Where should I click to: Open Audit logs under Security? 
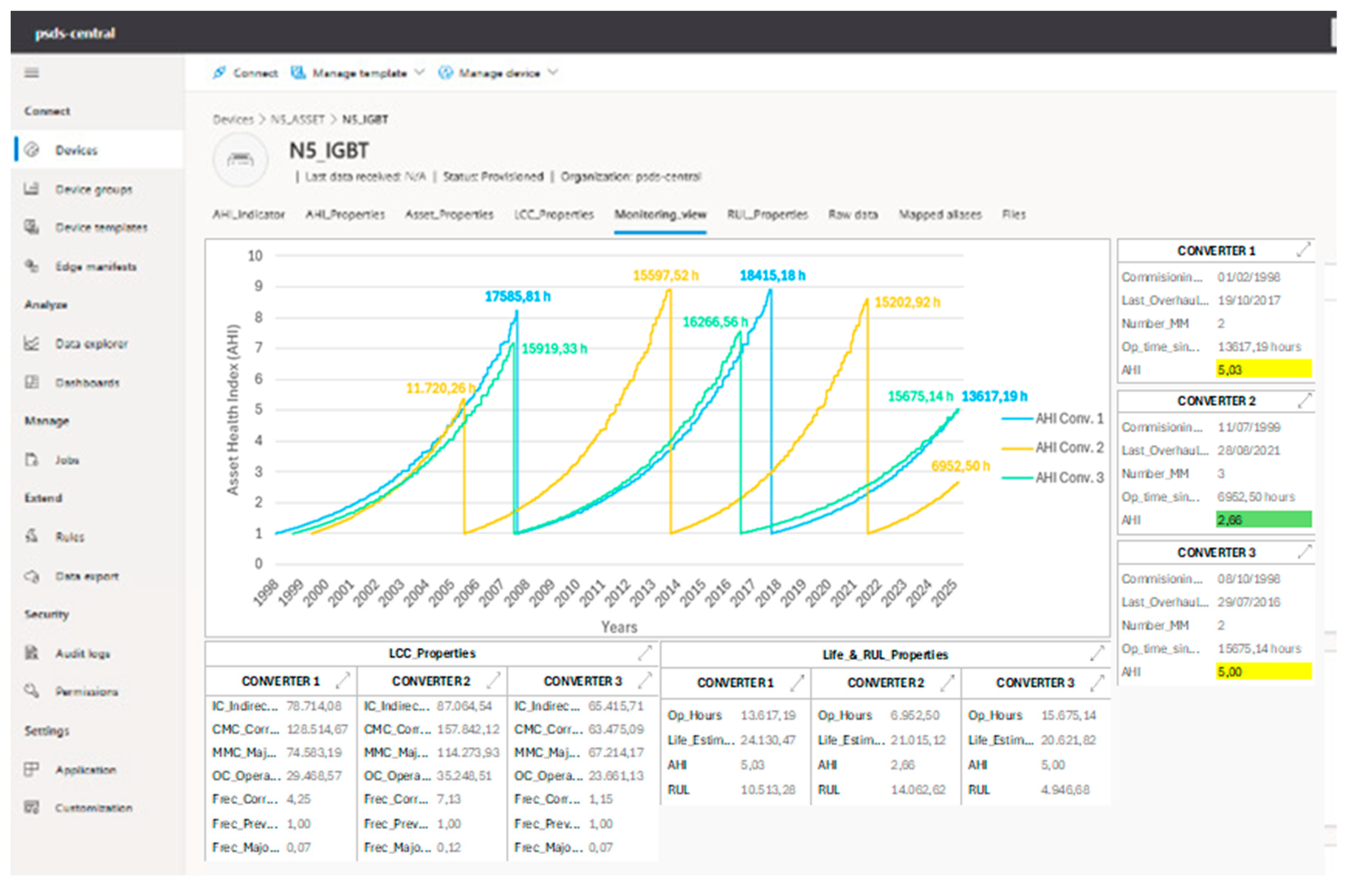83,654
